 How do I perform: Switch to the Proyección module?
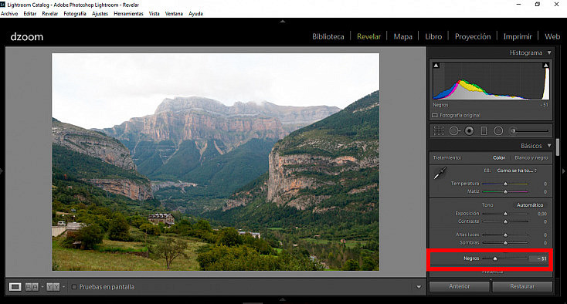coord(473,36)
